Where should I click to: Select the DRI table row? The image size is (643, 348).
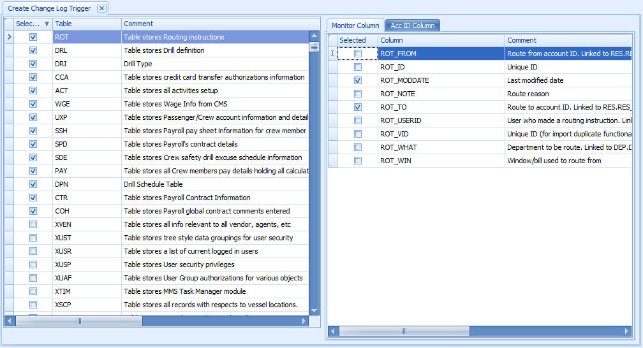click(x=157, y=64)
